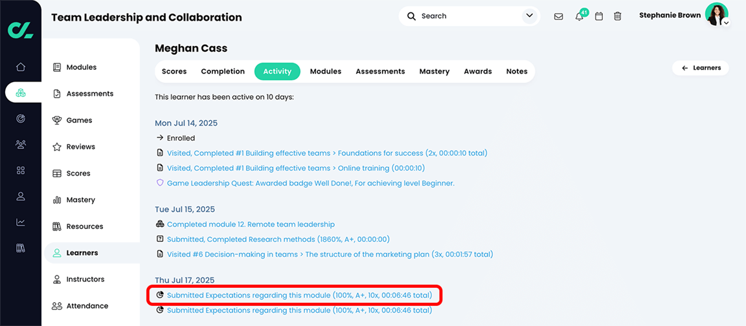Switch to the learner Modules tab
The image size is (746, 326).
[326, 71]
